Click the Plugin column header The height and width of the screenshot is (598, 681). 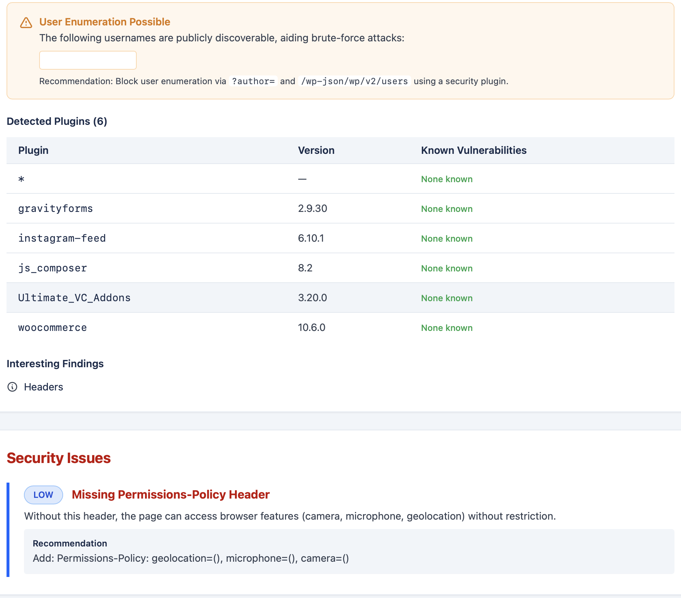(33, 150)
